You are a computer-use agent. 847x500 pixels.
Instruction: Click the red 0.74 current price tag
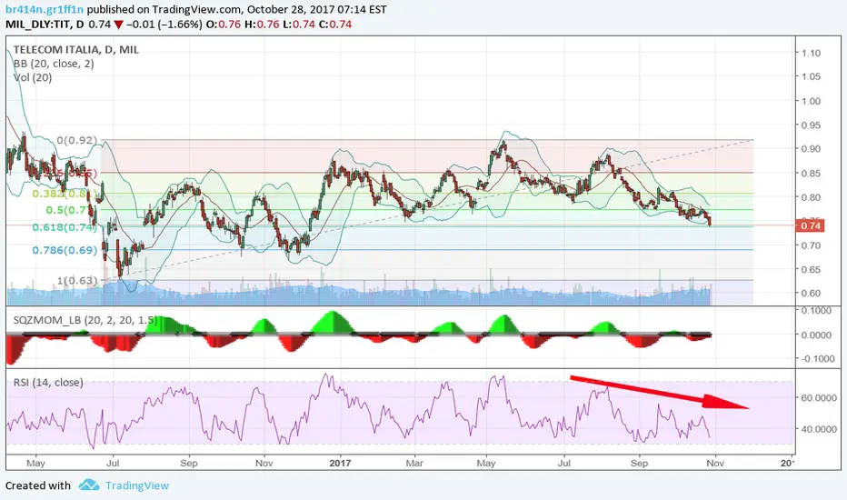pyautogui.click(x=810, y=225)
